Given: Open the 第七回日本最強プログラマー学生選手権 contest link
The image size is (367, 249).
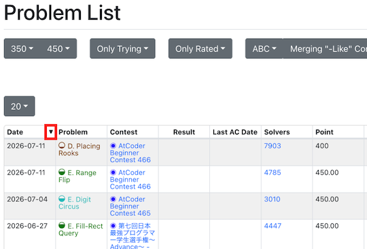Looking at the screenshot, I should coord(133,235).
